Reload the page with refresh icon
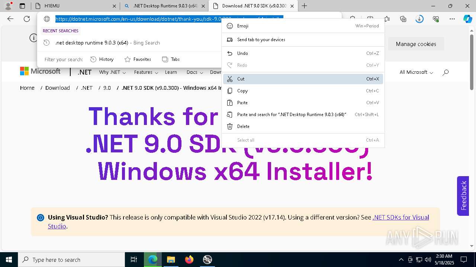The width and height of the screenshot is (476, 267). pos(27,19)
